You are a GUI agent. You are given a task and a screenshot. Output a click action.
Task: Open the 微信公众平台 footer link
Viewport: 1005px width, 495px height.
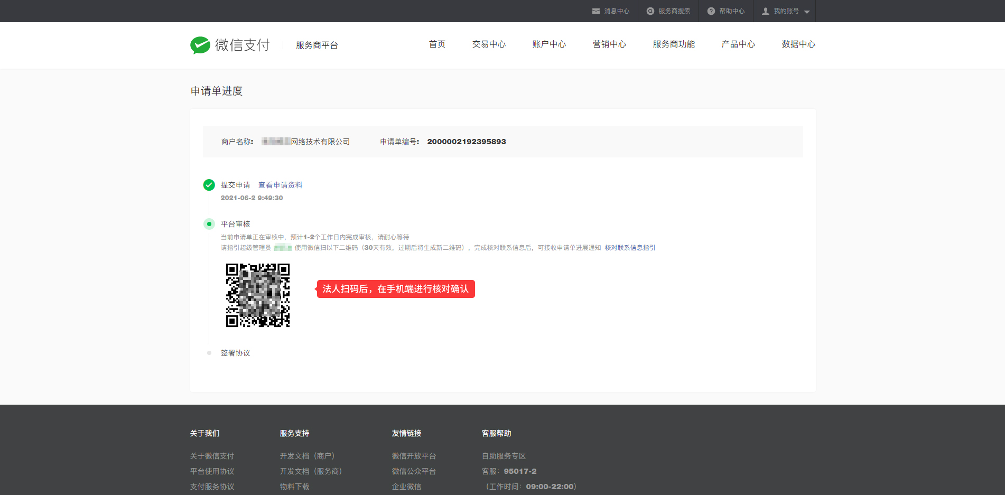pos(414,471)
